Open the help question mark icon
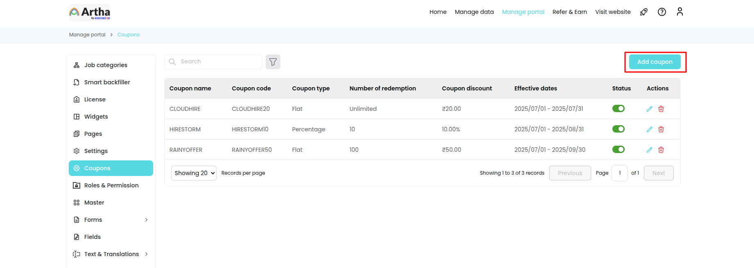This screenshot has height=268, width=754. coord(661,12)
